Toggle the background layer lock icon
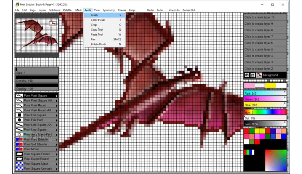 tap(253, 75)
